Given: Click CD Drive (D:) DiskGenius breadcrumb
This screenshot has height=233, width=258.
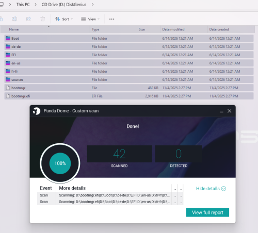Looking at the screenshot, I should coord(64,5).
